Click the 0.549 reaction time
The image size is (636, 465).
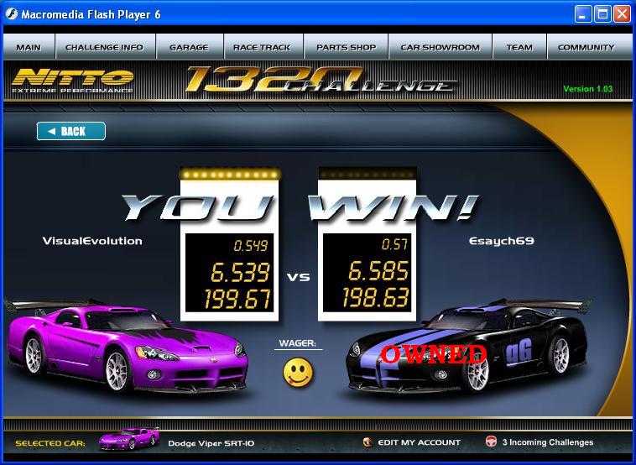(x=251, y=245)
